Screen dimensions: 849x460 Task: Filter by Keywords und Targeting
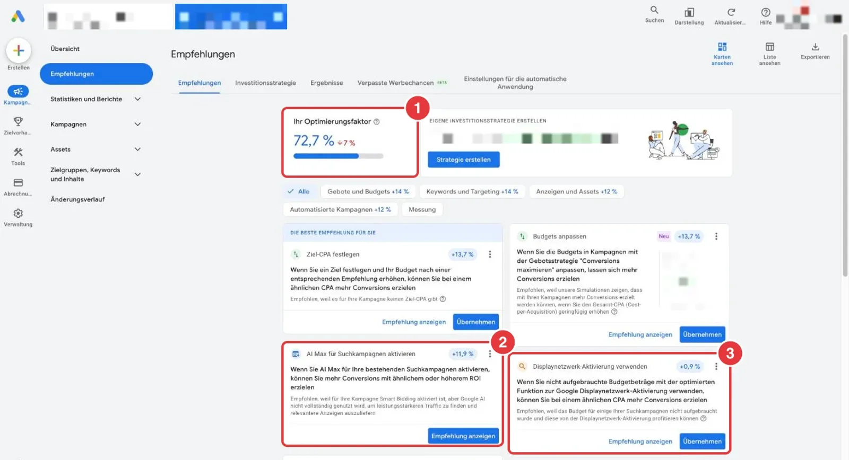[x=472, y=192]
